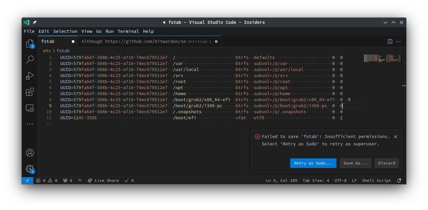Click the red error icon in the notification
This screenshot has width=428, height=210.
[257, 137]
